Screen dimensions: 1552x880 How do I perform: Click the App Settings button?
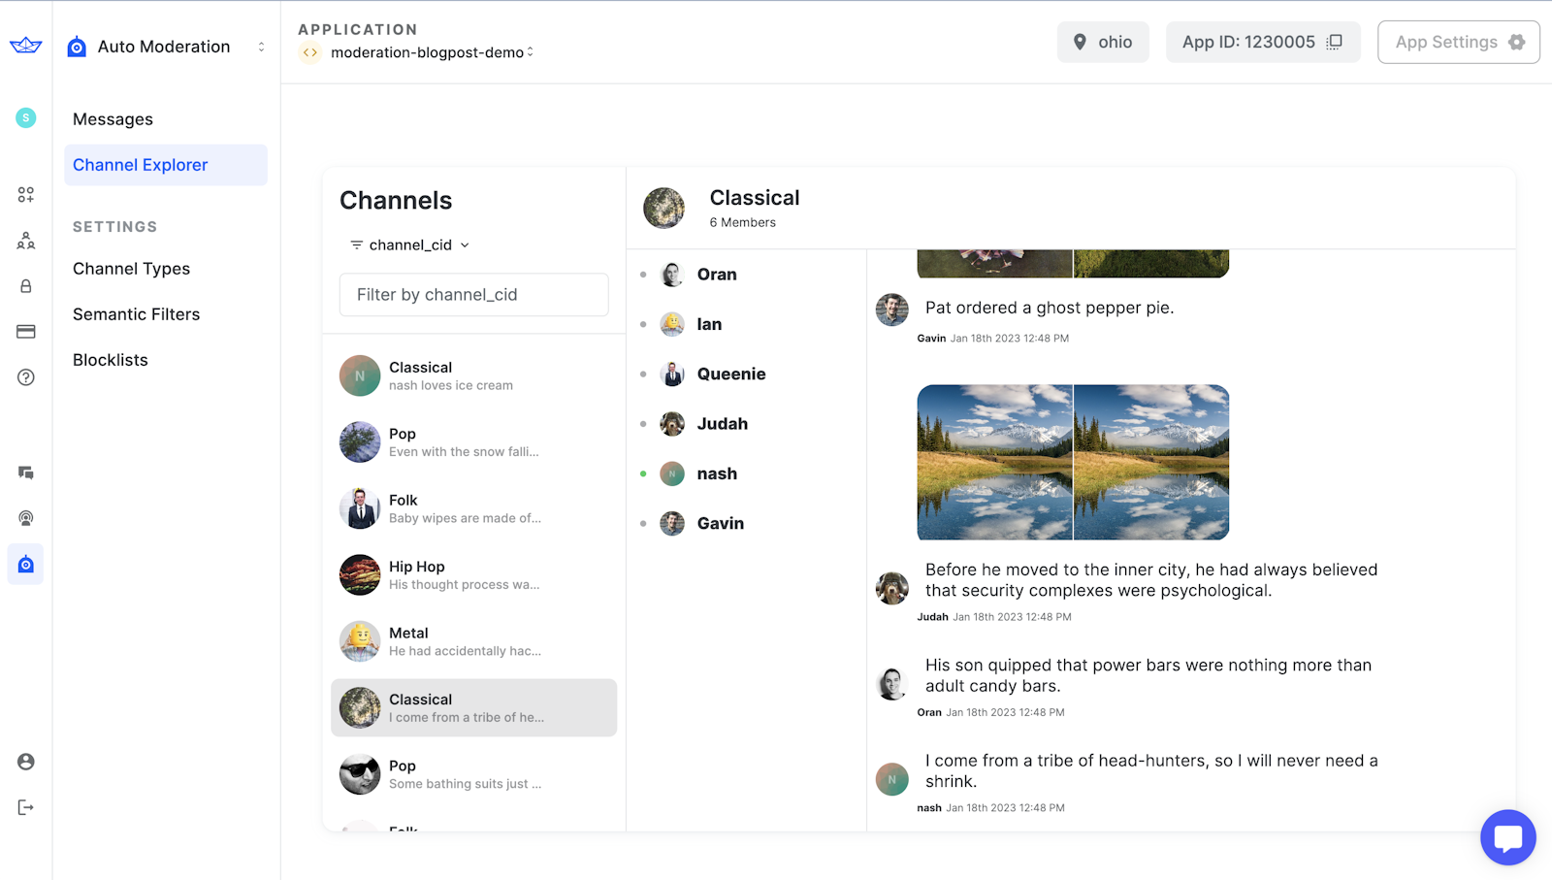pos(1458,42)
